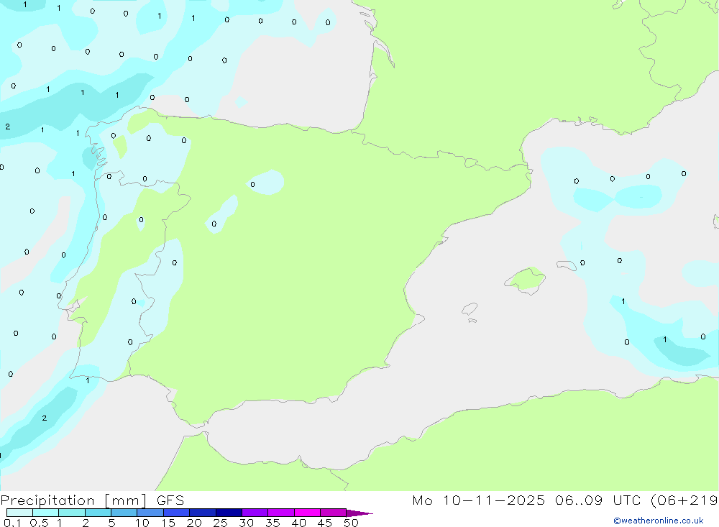Click the legend label '40'

click(298, 523)
